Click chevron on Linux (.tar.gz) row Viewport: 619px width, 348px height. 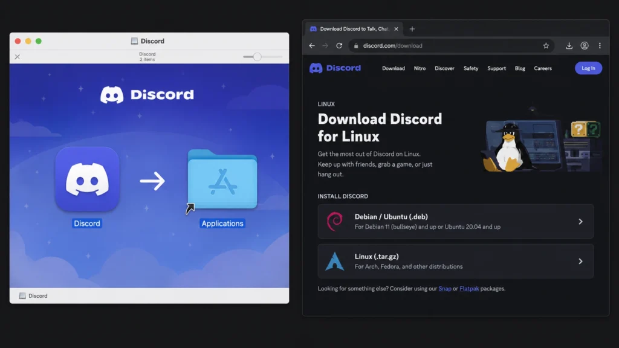pos(580,261)
